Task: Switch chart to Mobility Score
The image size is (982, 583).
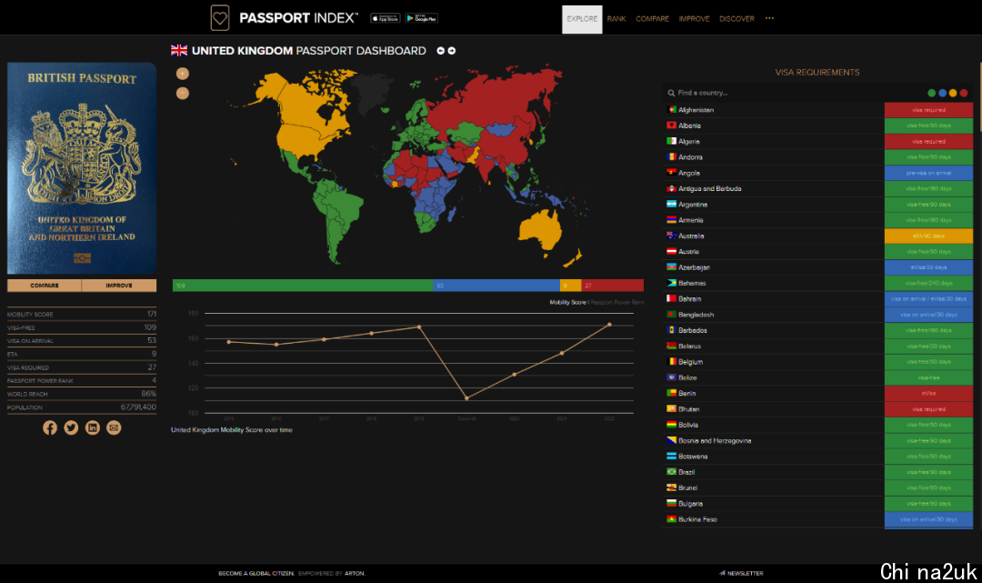Action: point(568,303)
